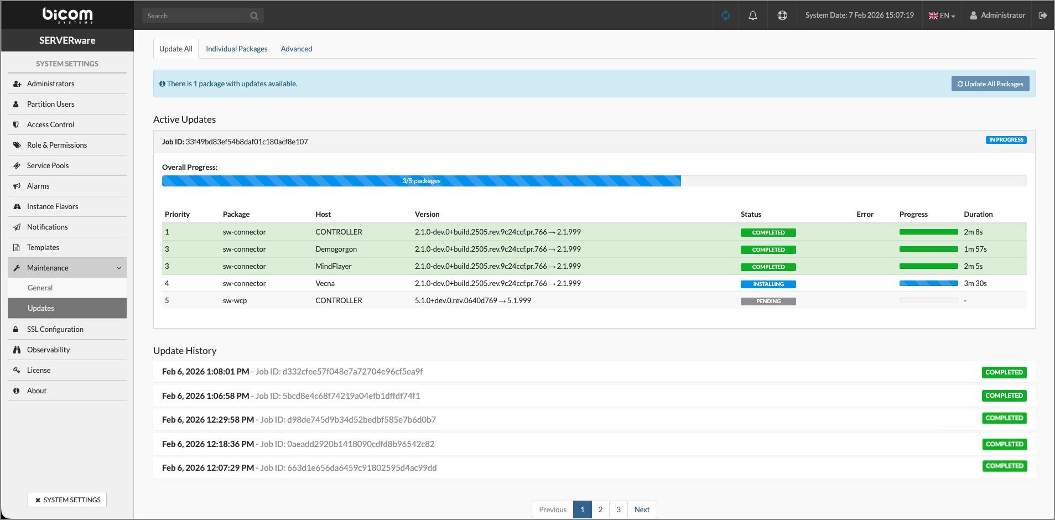Close system settings with the SYSTEM SETTINGS button
1055x520 pixels.
[x=67, y=500]
